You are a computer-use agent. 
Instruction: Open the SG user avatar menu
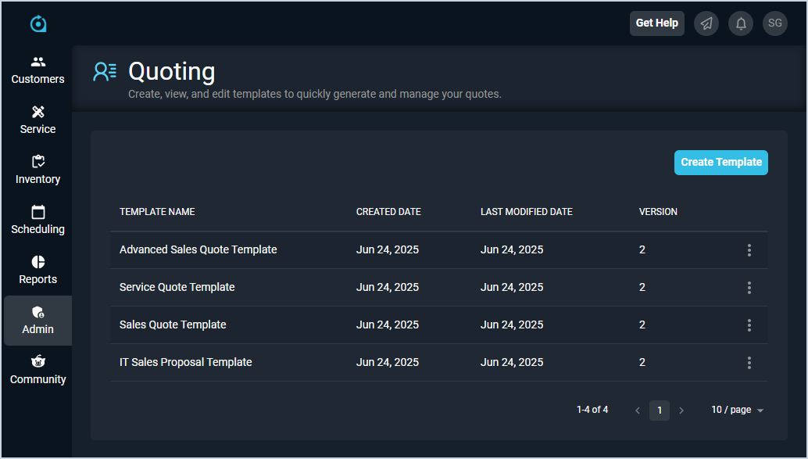pyautogui.click(x=775, y=23)
